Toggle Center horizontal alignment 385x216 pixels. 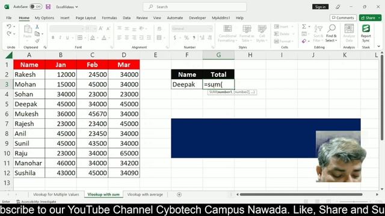(x=127, y=38)
